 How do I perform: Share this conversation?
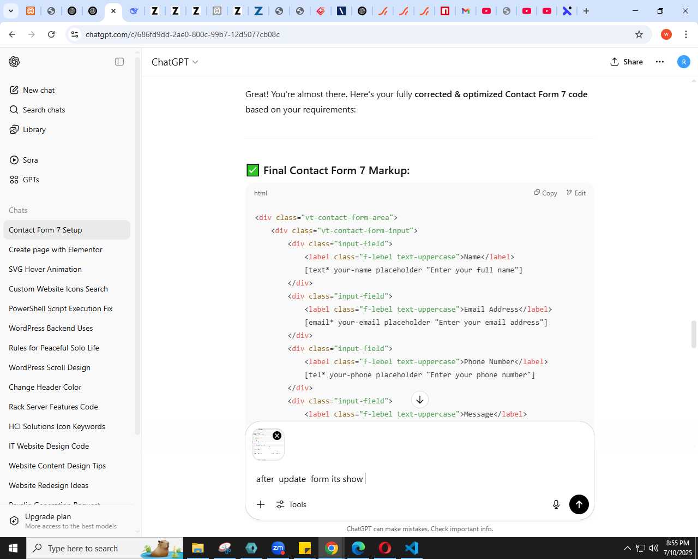click(x=627, y=62)
